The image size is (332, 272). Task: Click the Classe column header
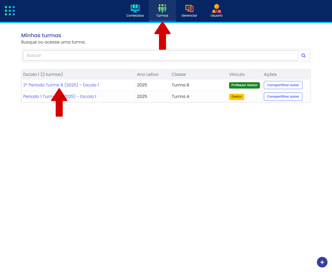pos(179,74)
